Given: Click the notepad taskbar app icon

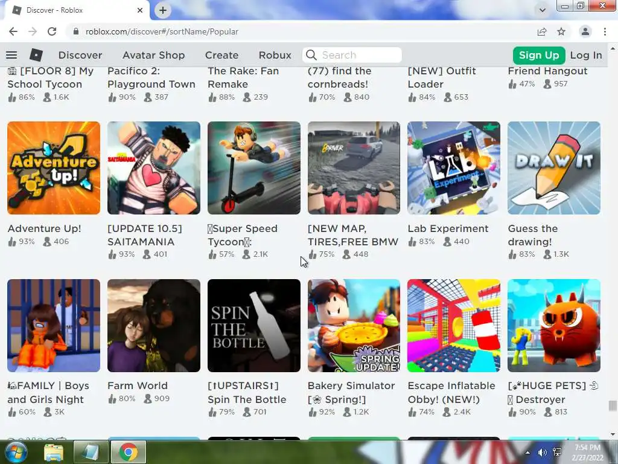Looking at the screenshot, I should (91, 452).
